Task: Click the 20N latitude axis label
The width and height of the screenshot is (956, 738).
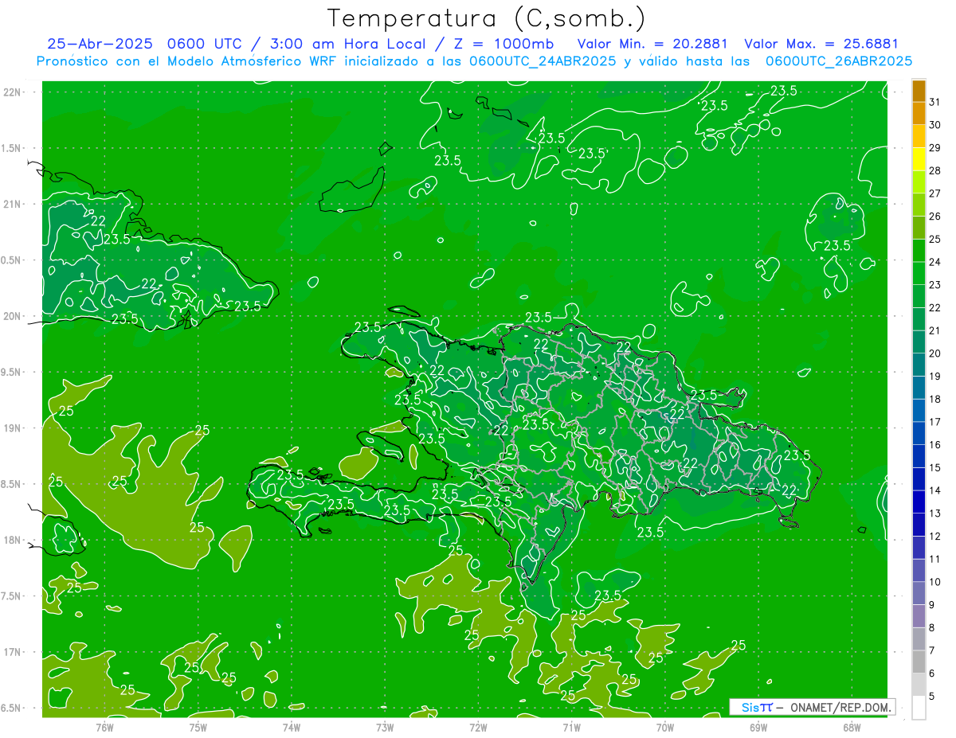Action: tap(12, 316)
